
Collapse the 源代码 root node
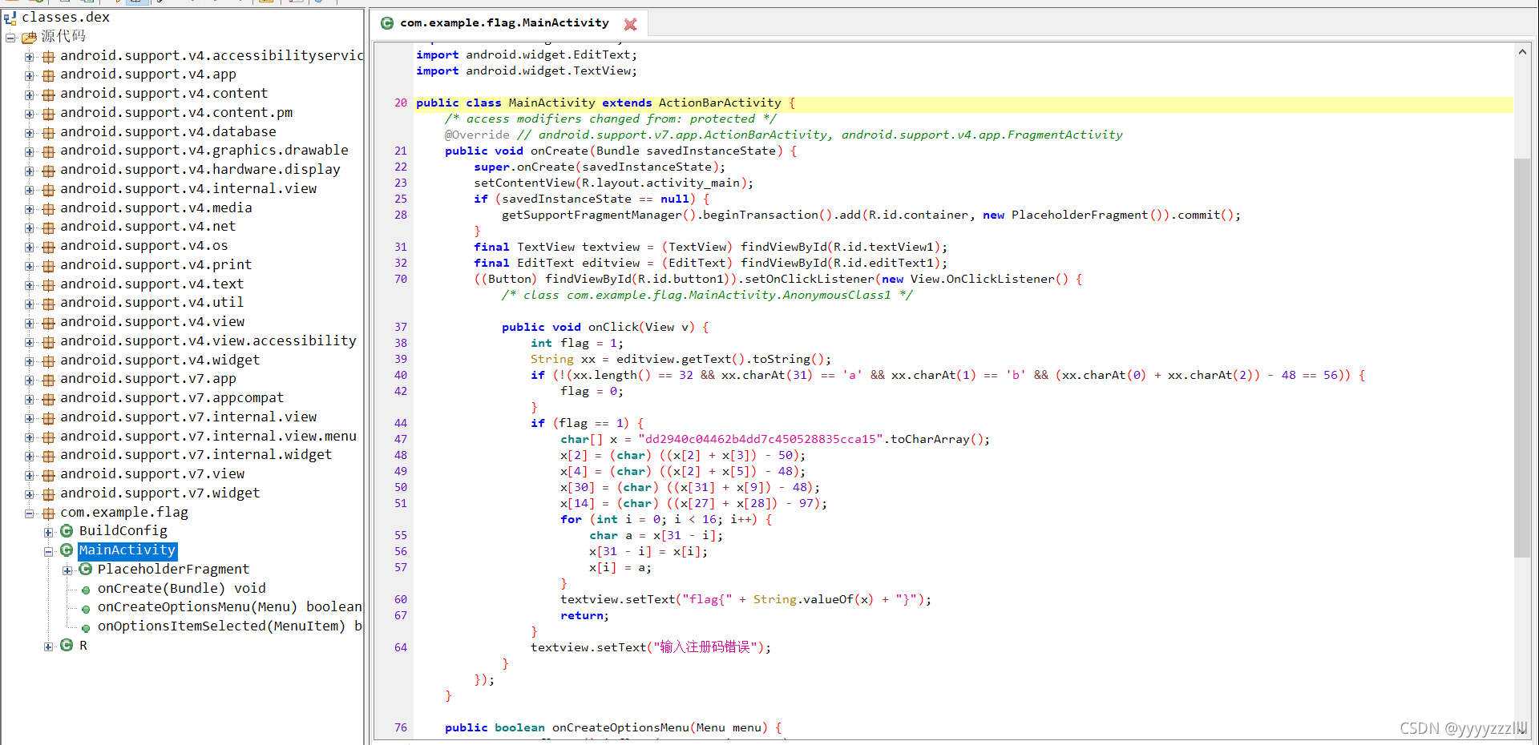click(10, 38)
